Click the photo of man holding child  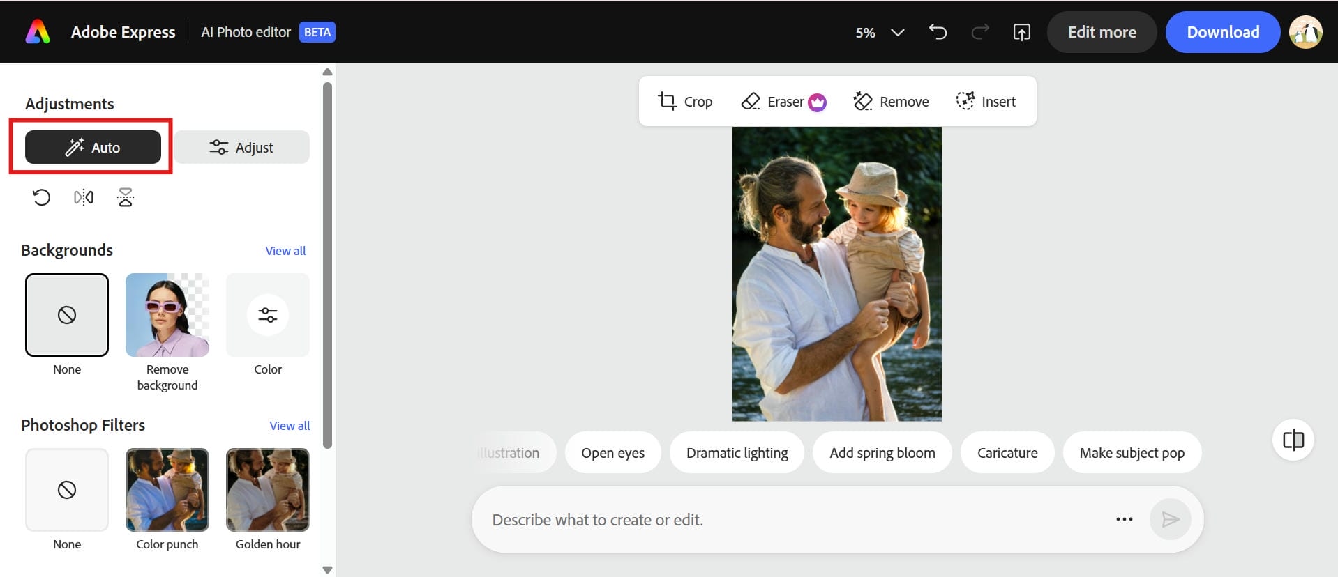(836, 274)
